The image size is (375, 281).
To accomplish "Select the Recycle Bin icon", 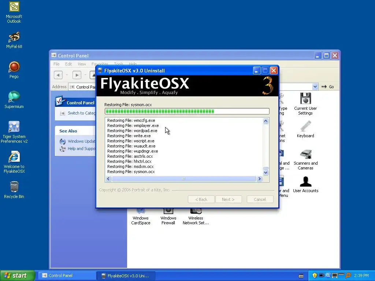I will 14,190.
